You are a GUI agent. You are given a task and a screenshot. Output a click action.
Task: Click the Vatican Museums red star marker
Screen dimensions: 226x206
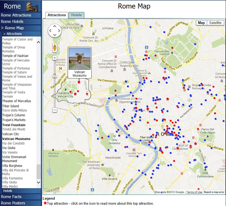79,82
